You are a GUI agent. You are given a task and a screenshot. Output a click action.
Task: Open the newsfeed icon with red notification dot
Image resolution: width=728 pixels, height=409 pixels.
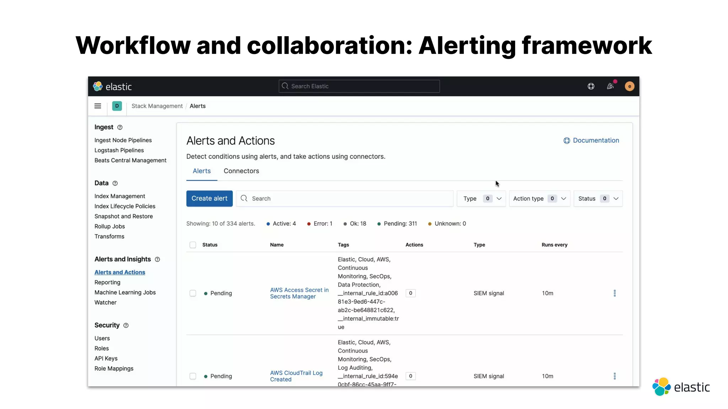click(611, 86)
